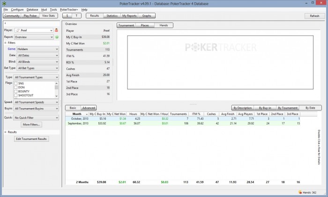Sort by the Month column header
The width and height of the screenshot is (328, 197).
point(77,114)
